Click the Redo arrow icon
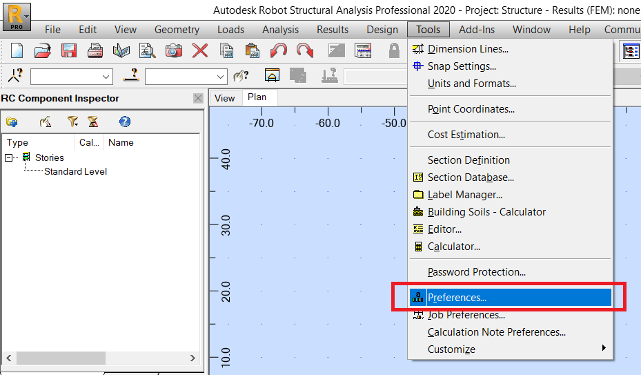The height and width of the screenshot is (375, 641). [x=305, y=51]
